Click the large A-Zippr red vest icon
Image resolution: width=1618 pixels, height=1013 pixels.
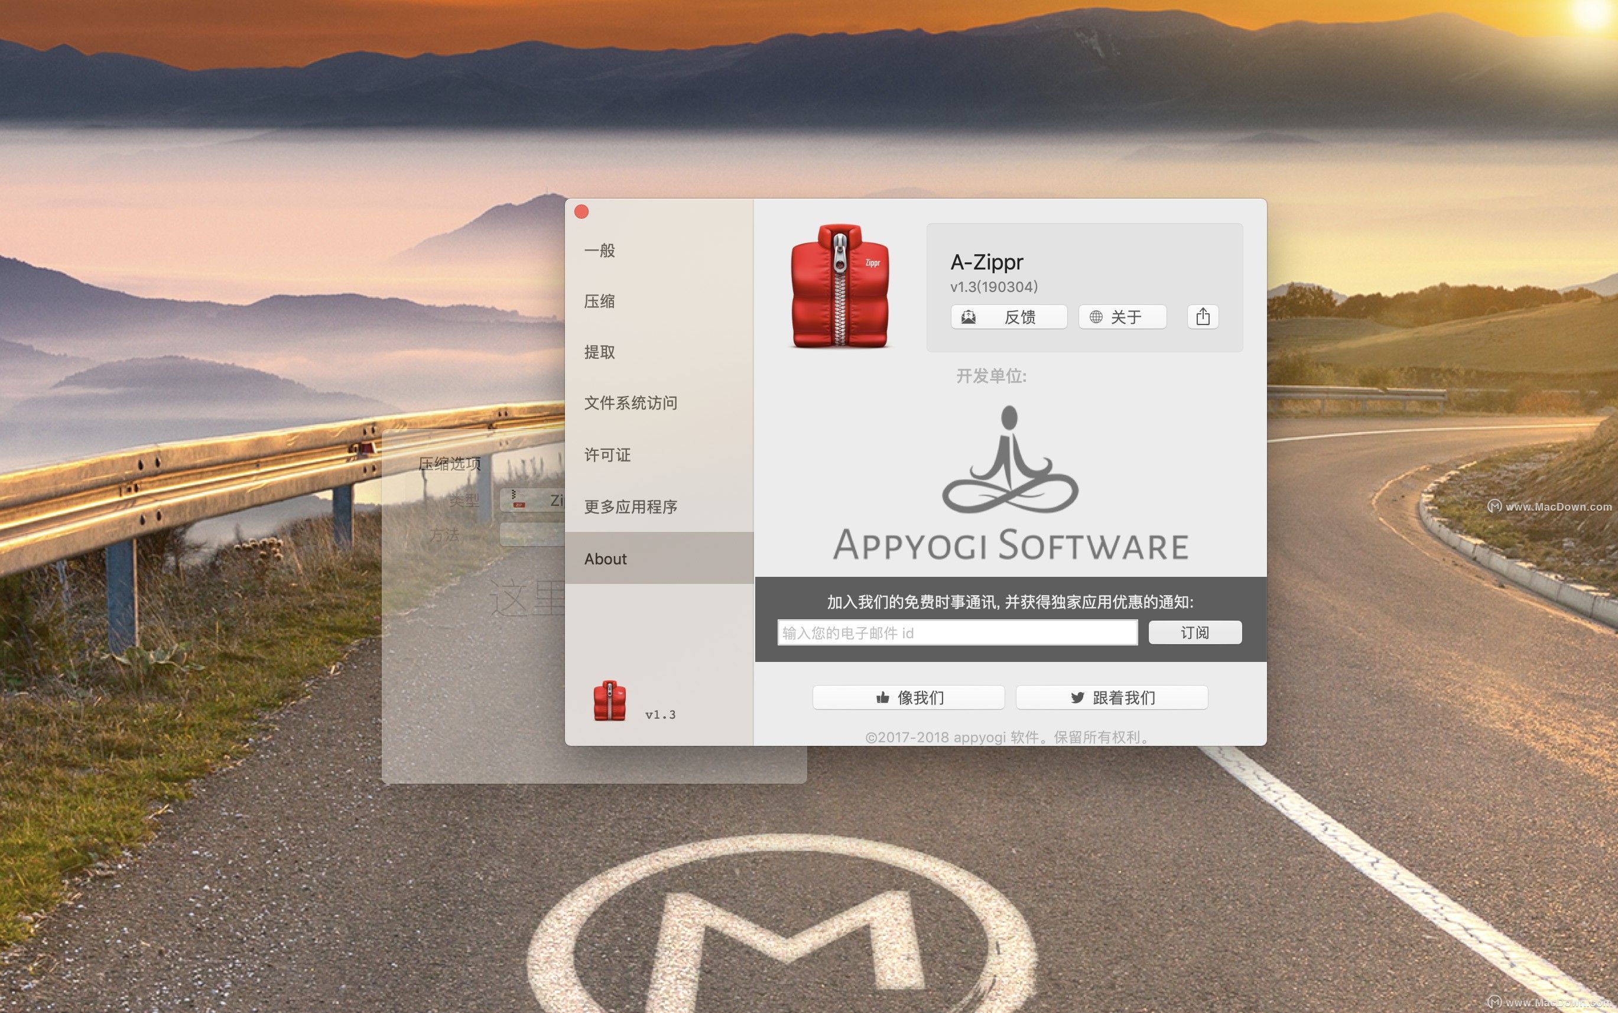tap(840, 287)
